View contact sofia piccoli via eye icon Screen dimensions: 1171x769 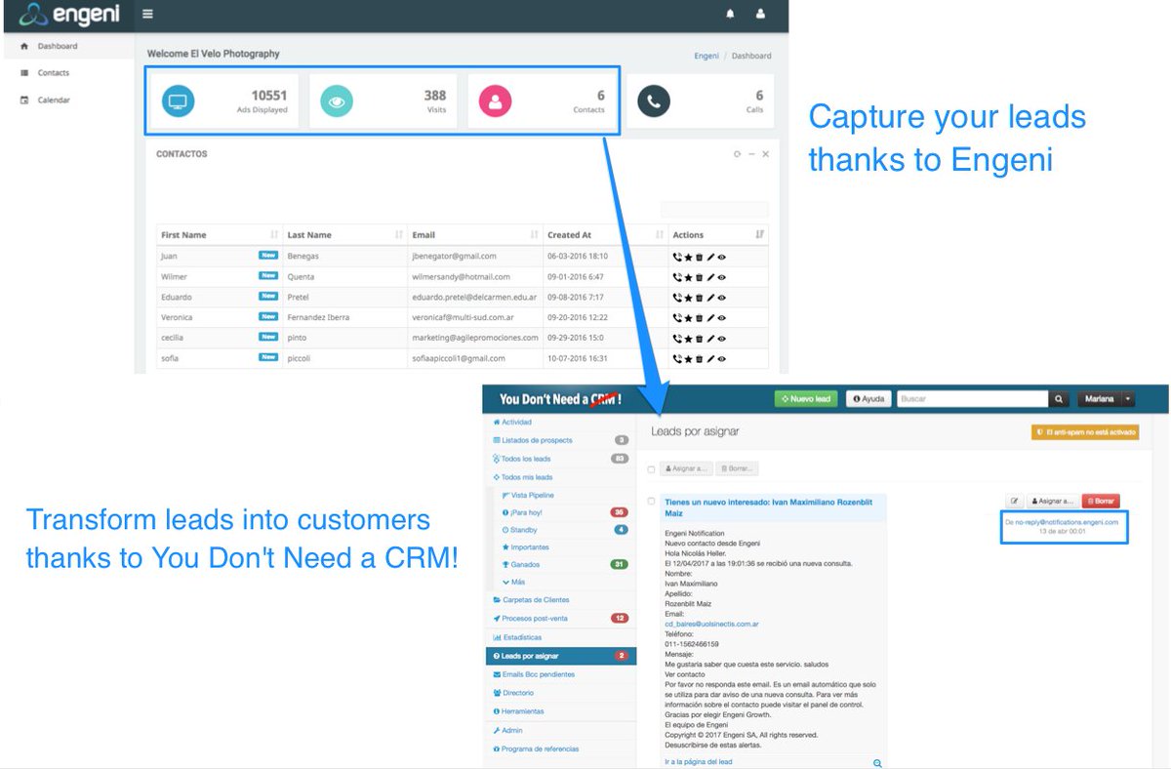[722, 359]
